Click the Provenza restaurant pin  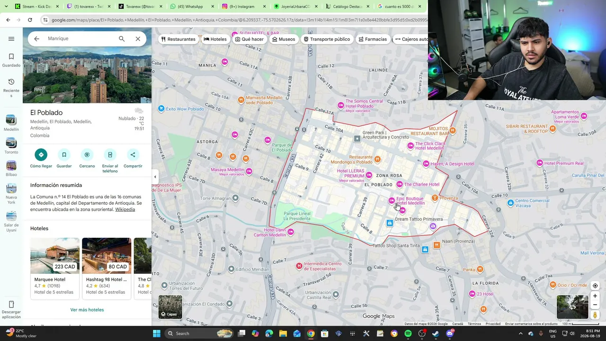[x=435, y=198]
